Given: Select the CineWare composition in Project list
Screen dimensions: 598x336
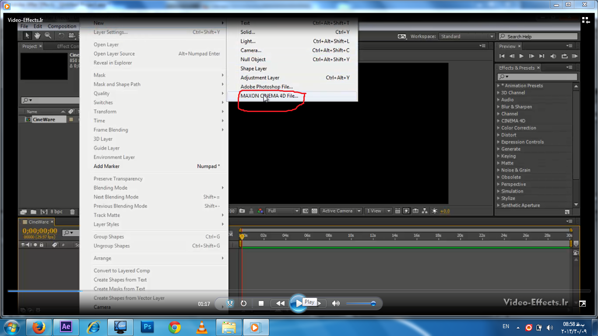Looking at the screenshot, I should coord(45,119).
